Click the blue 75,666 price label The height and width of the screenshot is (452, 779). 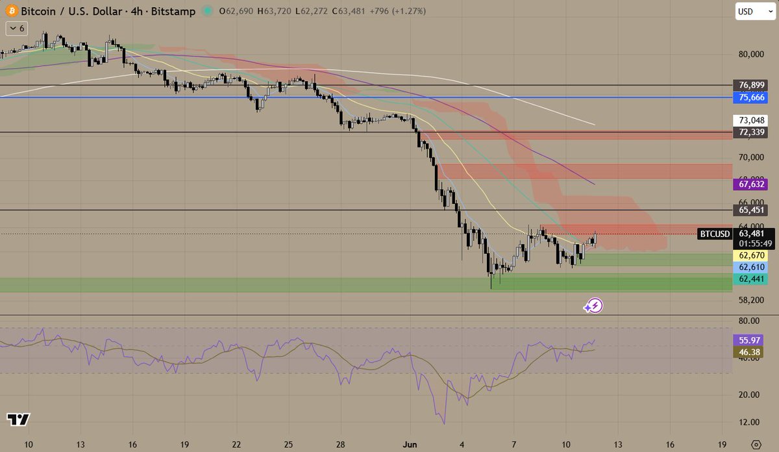pyautogui.click(x=750, y=97)
